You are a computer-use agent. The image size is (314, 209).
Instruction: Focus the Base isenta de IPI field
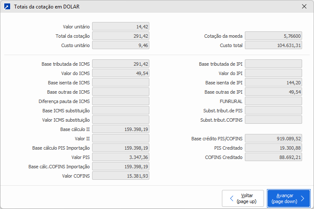(x=273, y=83)
